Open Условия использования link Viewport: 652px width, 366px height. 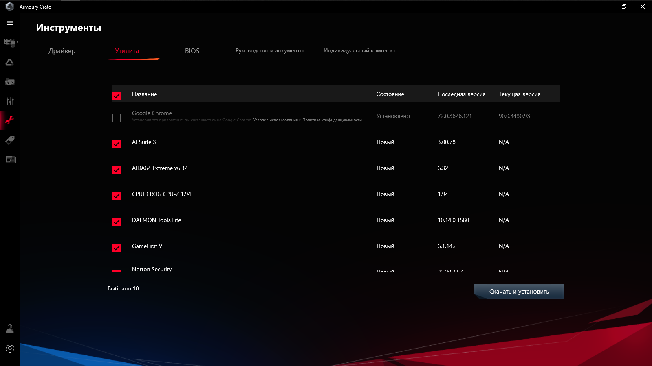click(275, 120)
